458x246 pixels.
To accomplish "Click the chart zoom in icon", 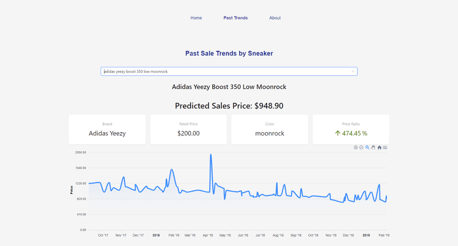I will coord(356,148).
